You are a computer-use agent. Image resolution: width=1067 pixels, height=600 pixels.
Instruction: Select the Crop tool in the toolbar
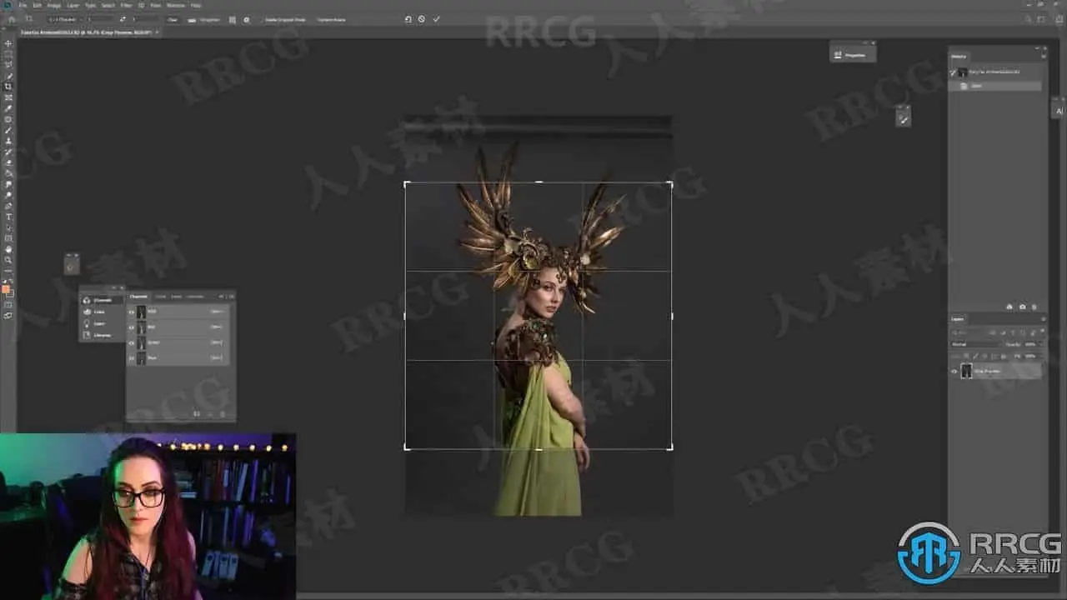8,87
